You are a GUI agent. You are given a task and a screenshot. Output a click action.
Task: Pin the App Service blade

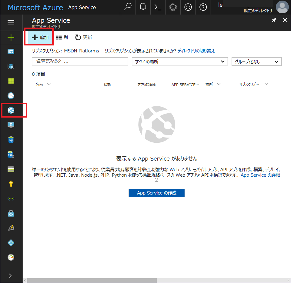274,20
